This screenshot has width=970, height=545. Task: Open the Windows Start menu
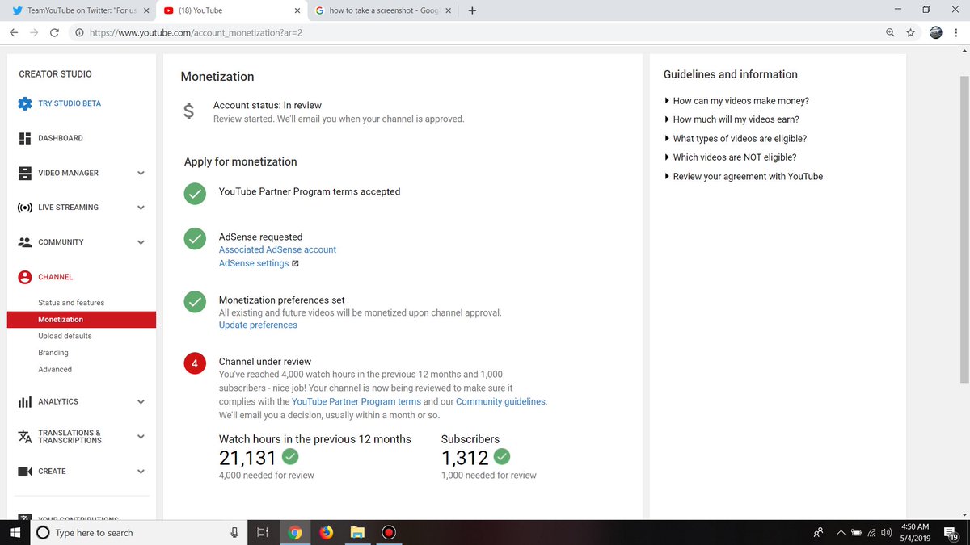(15, 532)
